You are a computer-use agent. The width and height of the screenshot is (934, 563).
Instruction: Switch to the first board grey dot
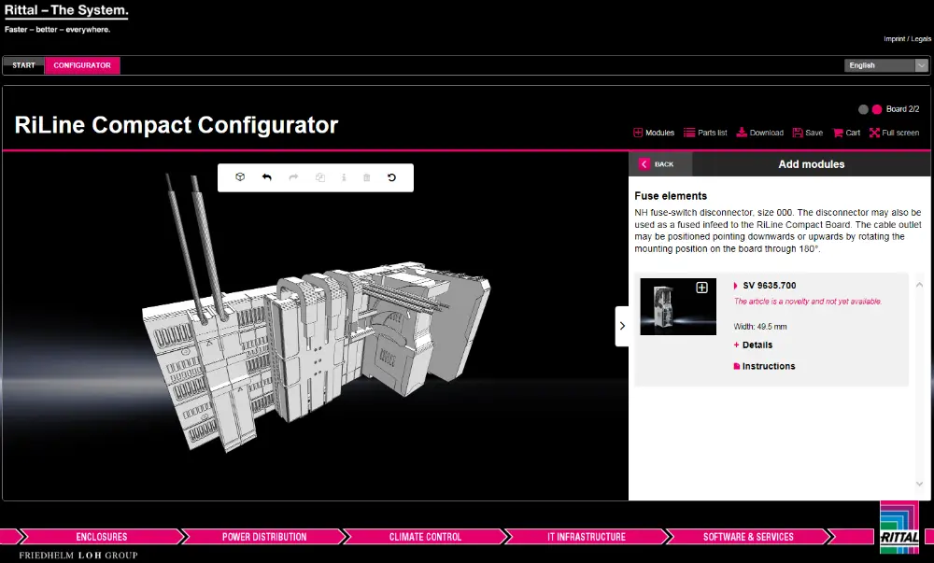pyautogui.click(x=863, y=109)
